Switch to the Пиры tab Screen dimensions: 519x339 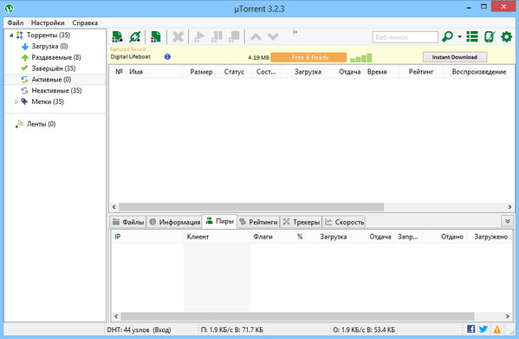219,221
